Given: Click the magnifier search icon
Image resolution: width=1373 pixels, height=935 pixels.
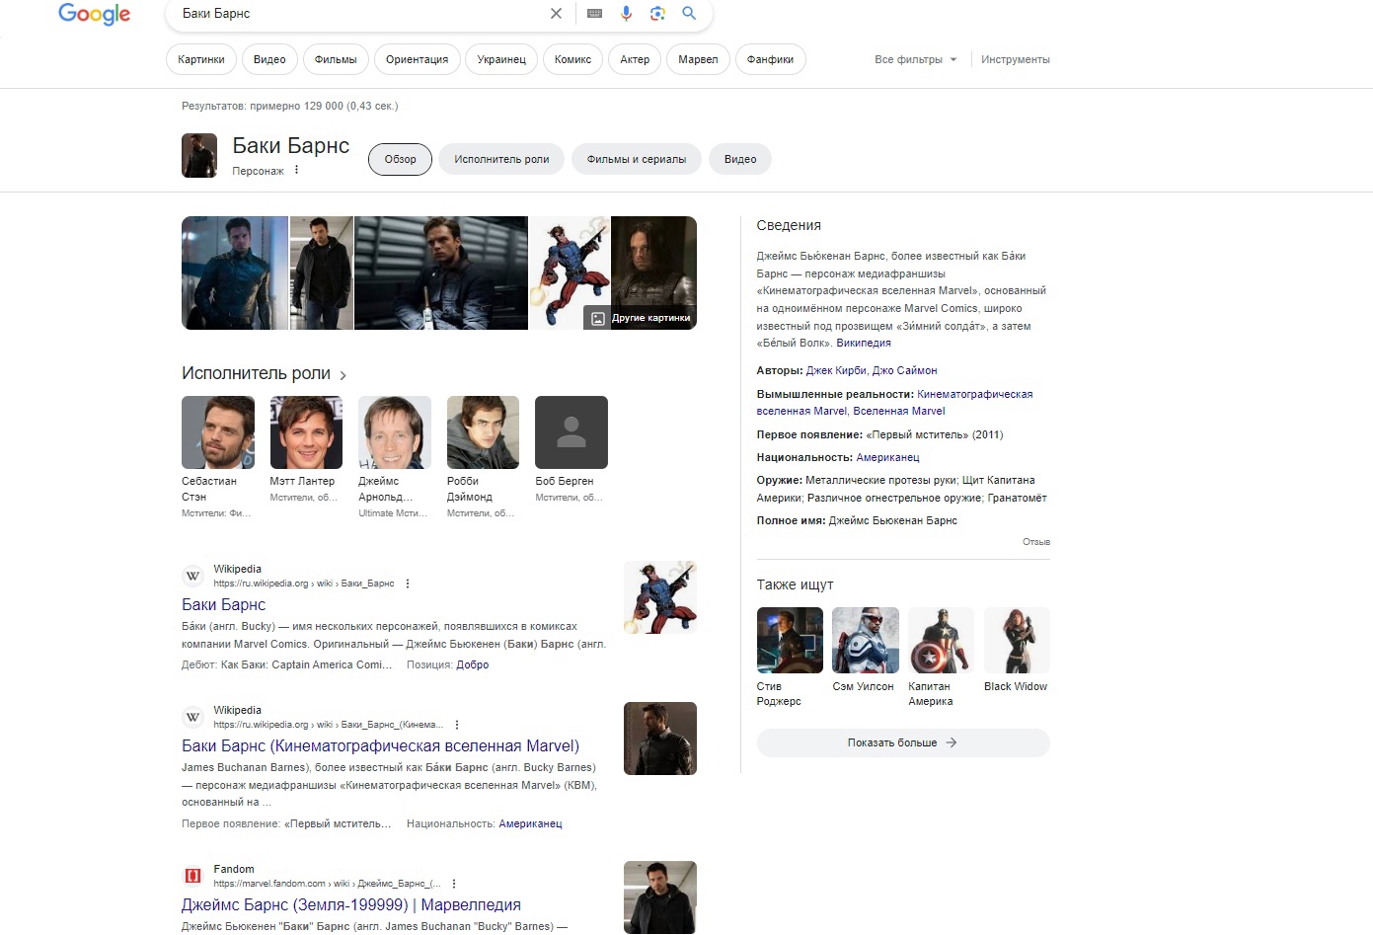Looking at the screenshot, I should pyautogui.click(x=689, y=14).
